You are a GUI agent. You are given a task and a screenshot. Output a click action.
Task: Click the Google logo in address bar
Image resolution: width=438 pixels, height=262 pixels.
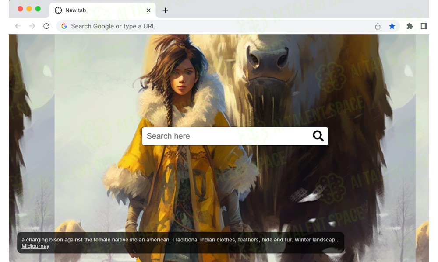pos(64,26)
